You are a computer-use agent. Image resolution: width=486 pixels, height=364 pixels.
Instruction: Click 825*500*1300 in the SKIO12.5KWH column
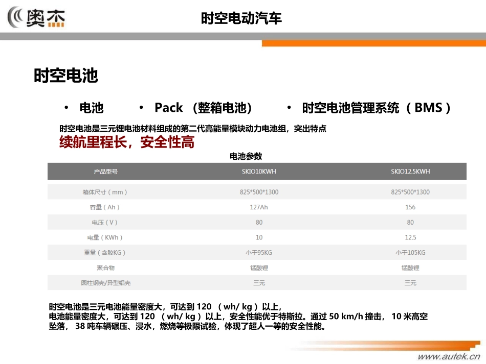coord(410,192)
